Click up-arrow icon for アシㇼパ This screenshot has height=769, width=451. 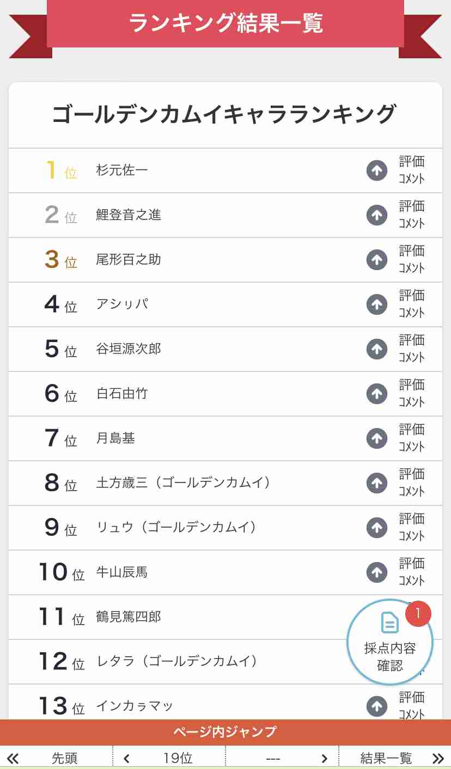[x=376, y=304]
